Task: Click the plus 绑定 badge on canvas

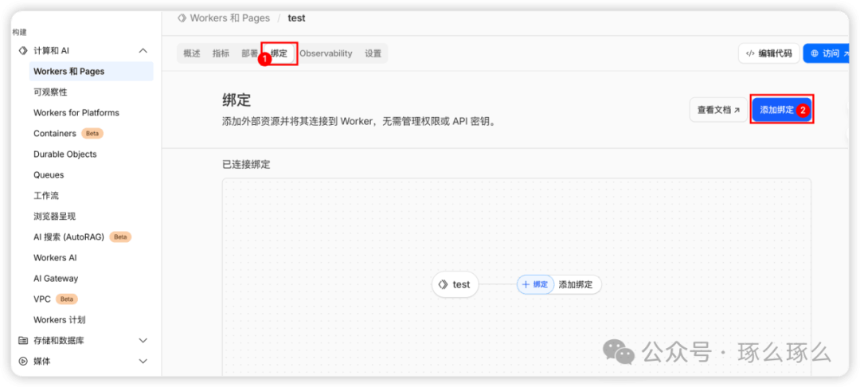Action: [x=535, y=284]
